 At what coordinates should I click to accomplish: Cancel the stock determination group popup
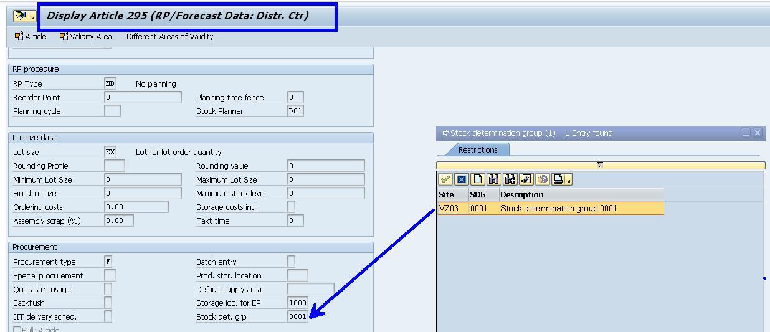(462, 179)
